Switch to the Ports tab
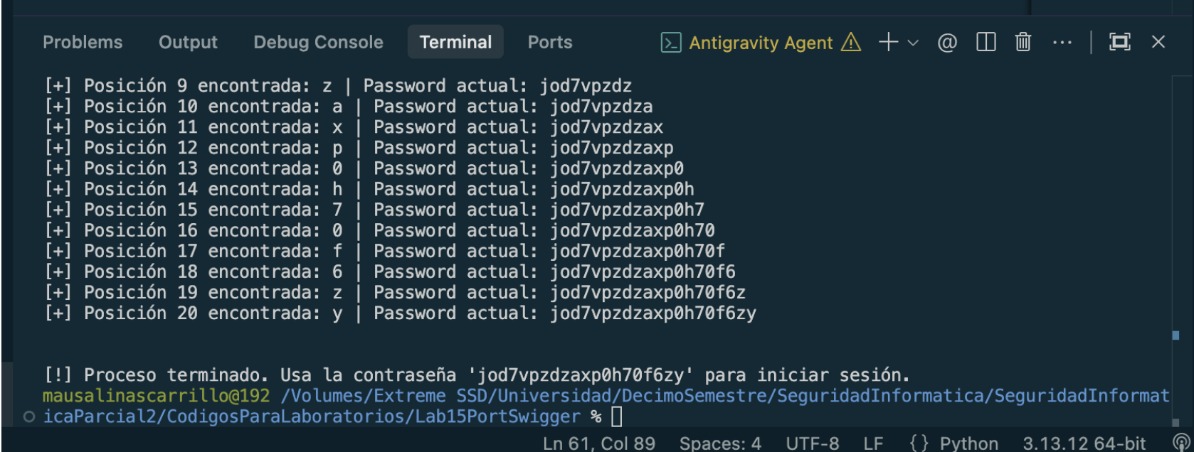1194x452 pixels. (x=550, y=43)
